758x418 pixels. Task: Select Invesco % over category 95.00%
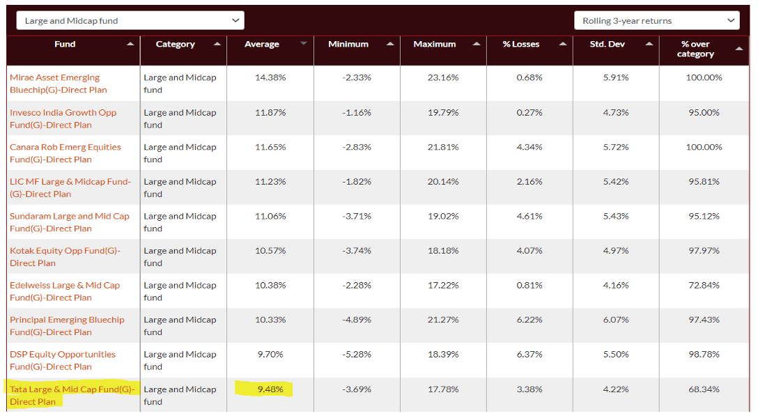[x=704, y=112]
